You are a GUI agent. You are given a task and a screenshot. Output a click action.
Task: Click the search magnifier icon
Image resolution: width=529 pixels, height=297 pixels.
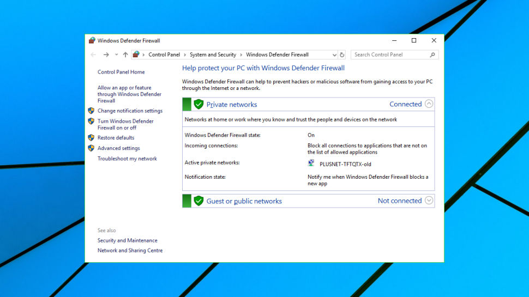[432, 54]
